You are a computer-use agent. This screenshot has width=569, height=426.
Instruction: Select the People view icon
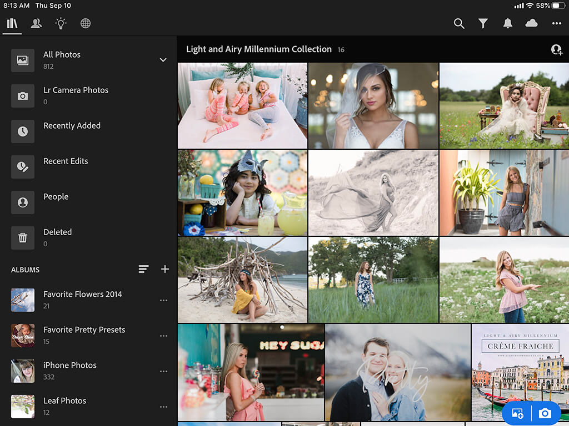36,23
